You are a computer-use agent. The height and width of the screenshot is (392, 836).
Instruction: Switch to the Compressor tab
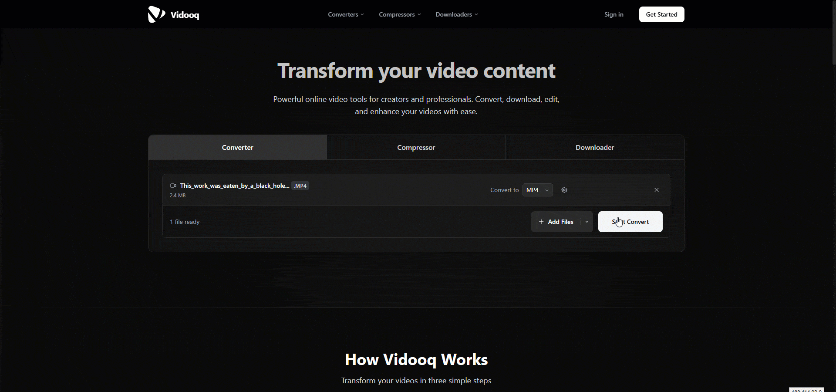click(x=416, y=147)
